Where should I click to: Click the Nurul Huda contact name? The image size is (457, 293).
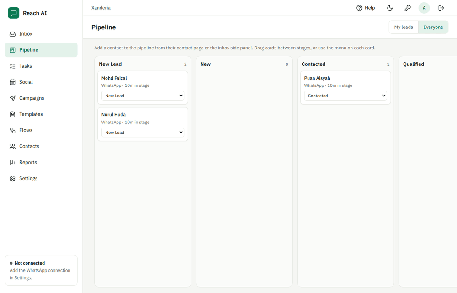point(113,115)
